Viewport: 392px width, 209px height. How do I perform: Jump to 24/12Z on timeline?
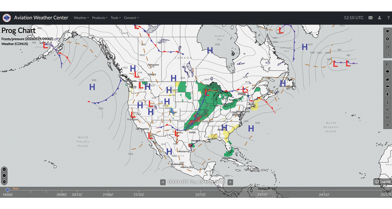(x=324, y=195)
